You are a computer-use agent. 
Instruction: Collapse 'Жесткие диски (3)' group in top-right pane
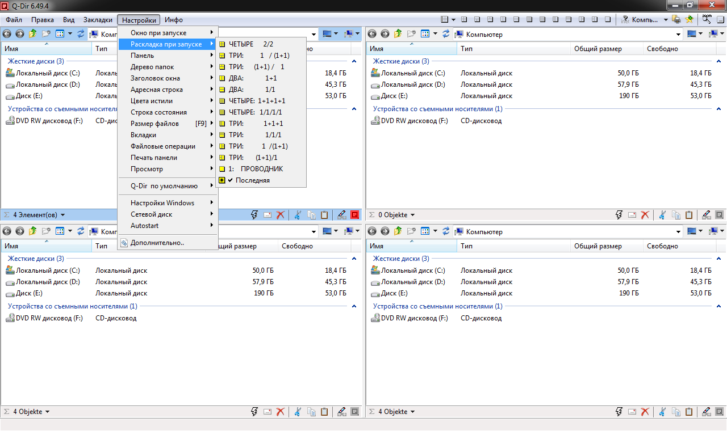[x=719, y=61]
